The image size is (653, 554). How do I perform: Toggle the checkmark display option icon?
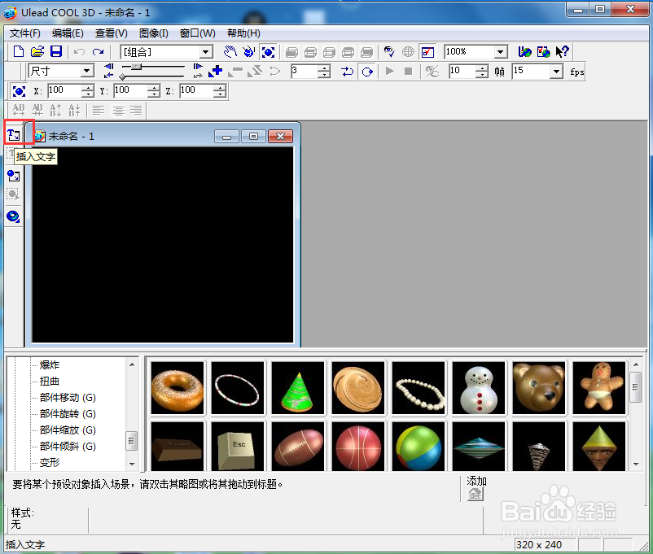tap(427, 52)
